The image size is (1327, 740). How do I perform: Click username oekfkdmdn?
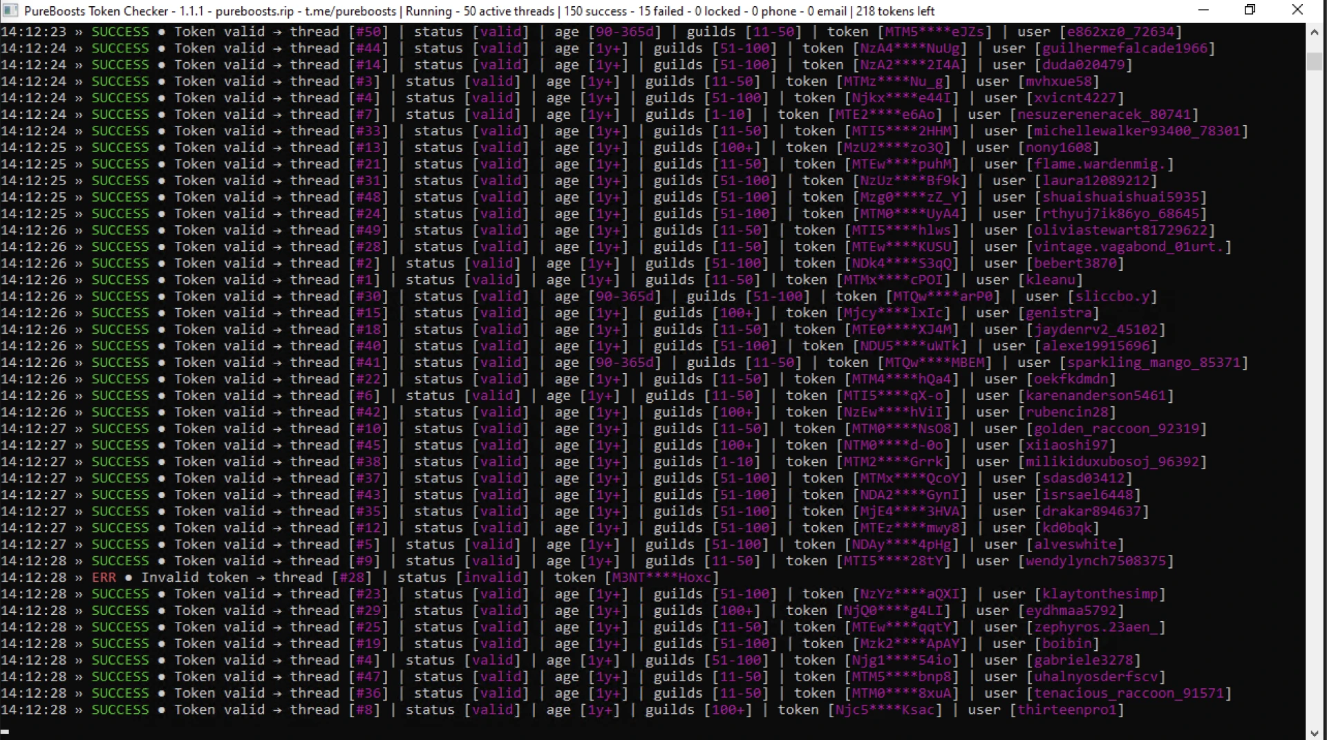coord(1071,379)
